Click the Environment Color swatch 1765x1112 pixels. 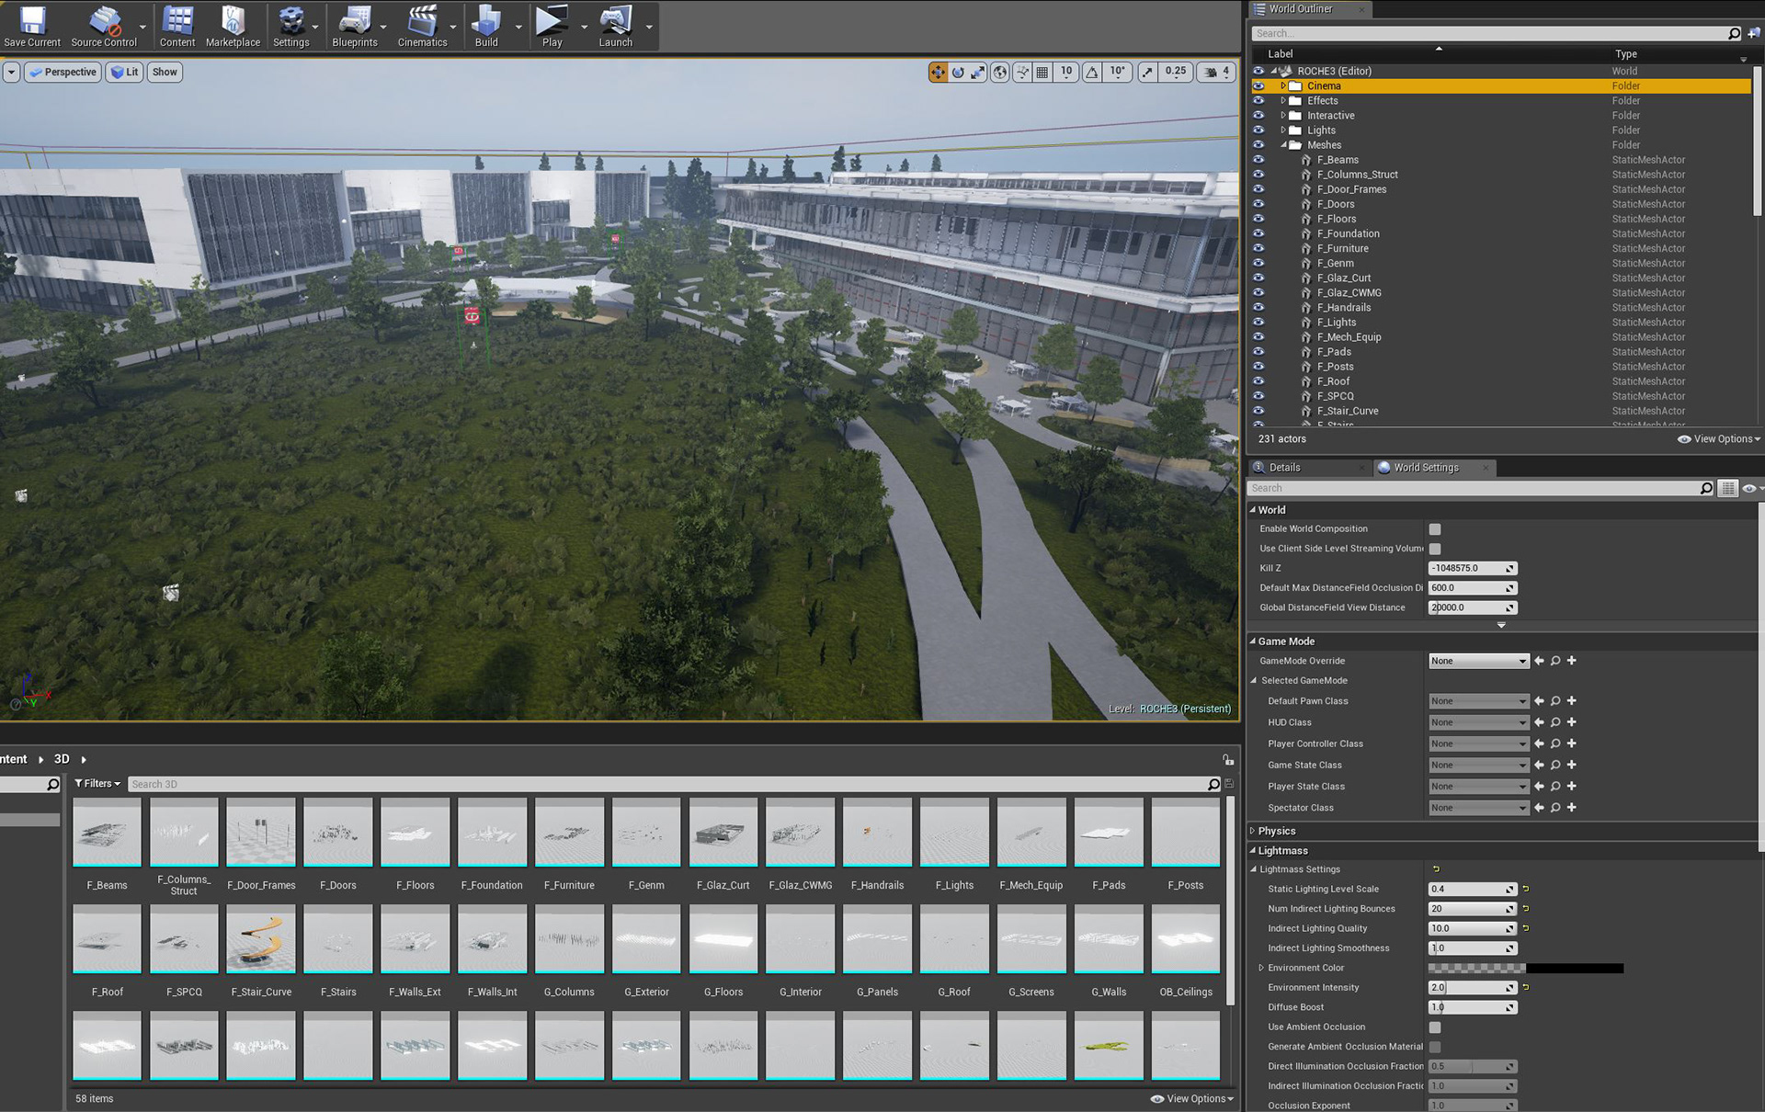pyautogui.click(x=1525, y=968)
